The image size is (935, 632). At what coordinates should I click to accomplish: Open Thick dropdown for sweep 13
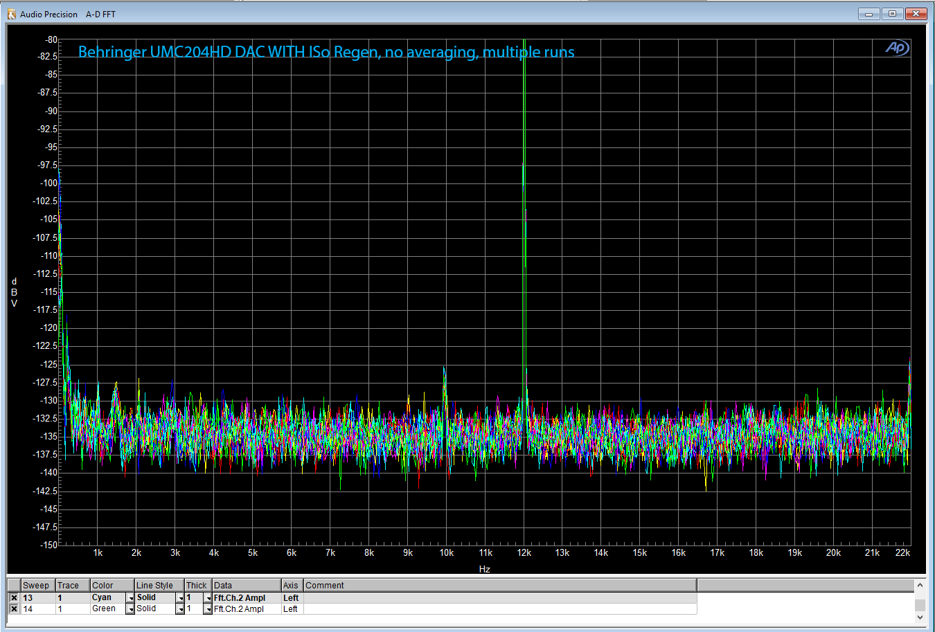click(x=208, y=598)
